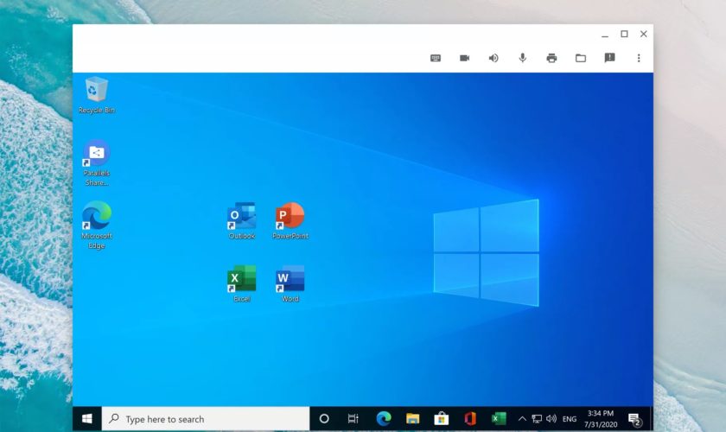This screenshot has width=726, height=432.
Task: Open Microsoft Store from the taskbar
Action: (442, 419)
